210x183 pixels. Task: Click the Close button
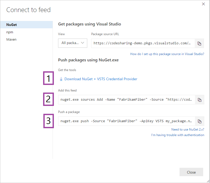pyautogui.click(x=191, y=172)
